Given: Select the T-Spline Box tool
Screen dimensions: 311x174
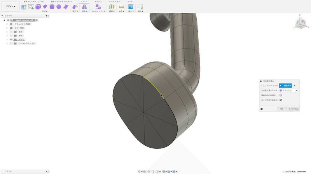Looking at the screenshot, I should tap(38, 7).
